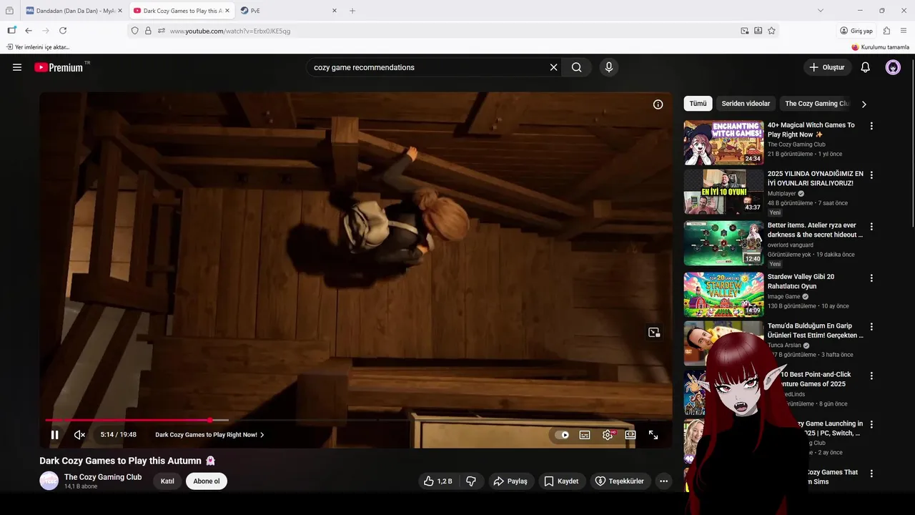Open browser list all tabs dropdown
Image resolution: width=915 pixels, height=515 pixels.
point(821,11)
